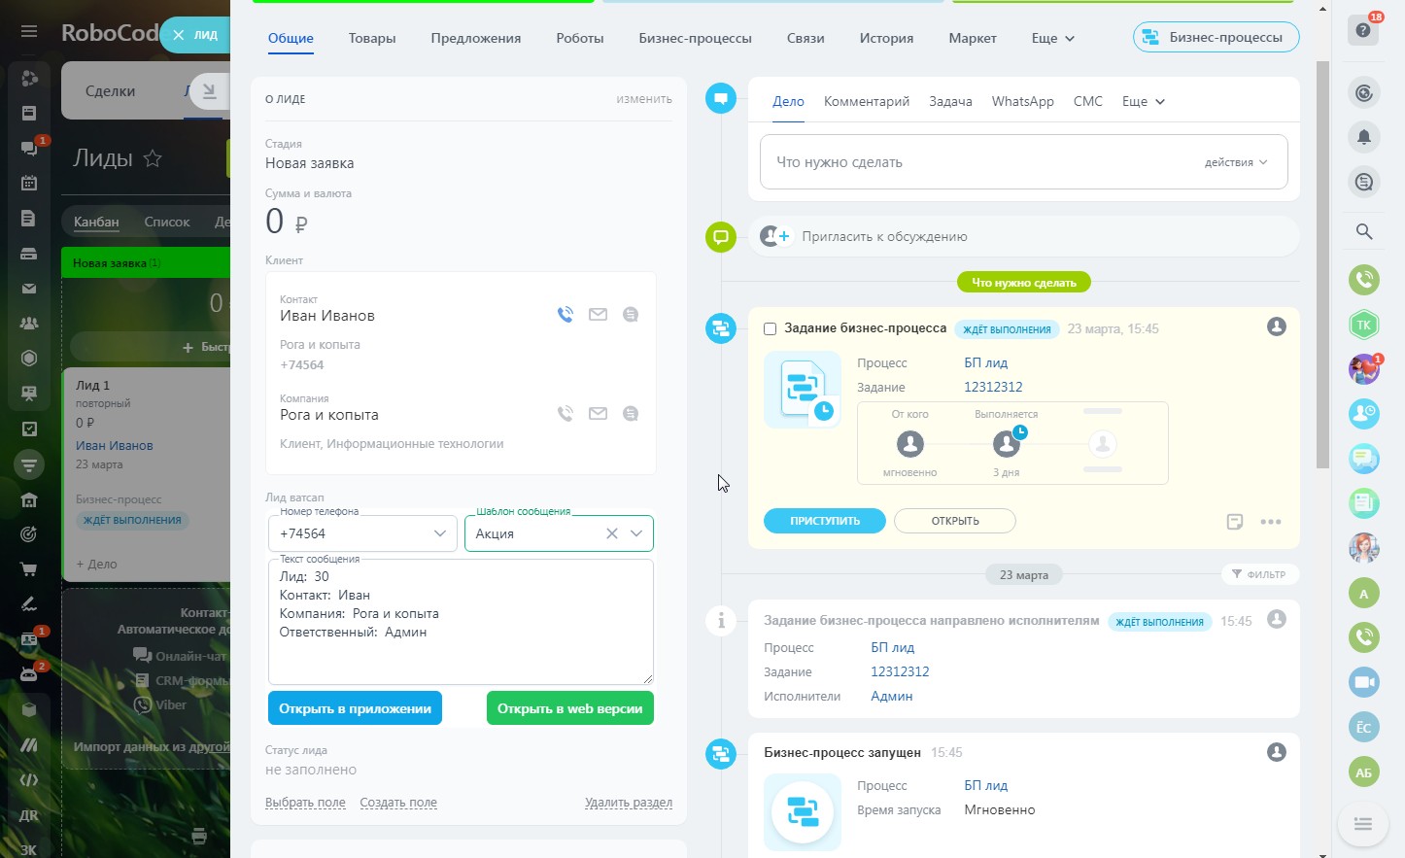This screenshot has height=858, width=1405.
Task: Open the mail icon in the left sidebar
Action: (x=29, y=289)
